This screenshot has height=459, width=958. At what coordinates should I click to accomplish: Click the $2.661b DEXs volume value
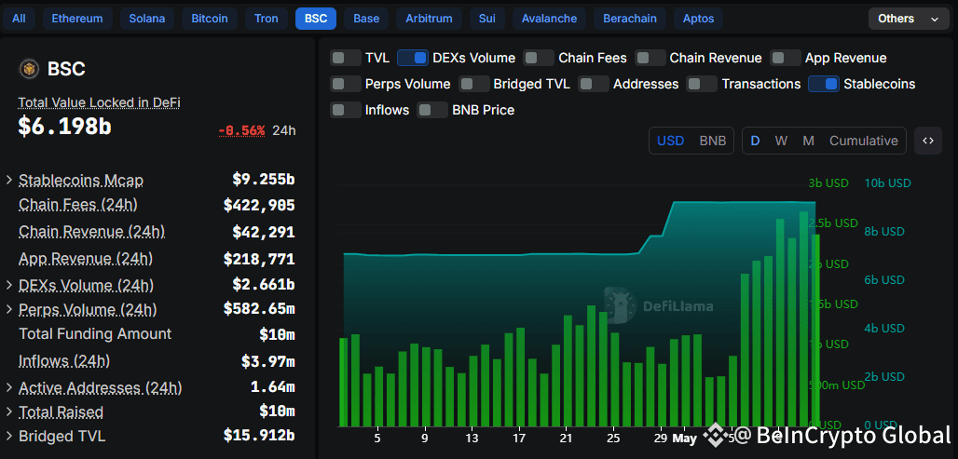(264, 285)
